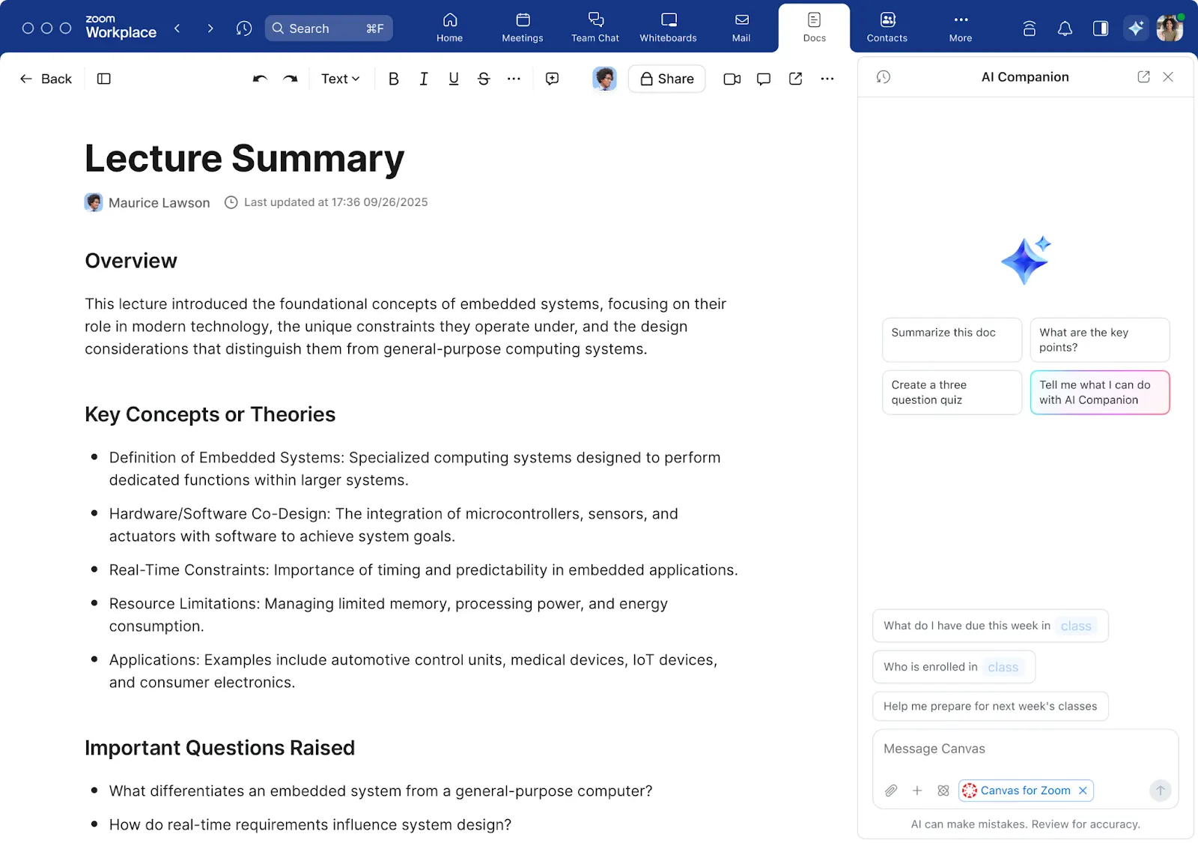Go to the Team Chat tab
1198x843 pixels.
click(595, 28)
